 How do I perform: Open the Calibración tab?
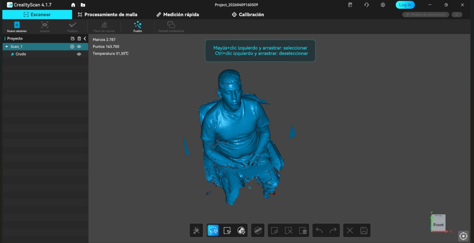tap(248, 15)
